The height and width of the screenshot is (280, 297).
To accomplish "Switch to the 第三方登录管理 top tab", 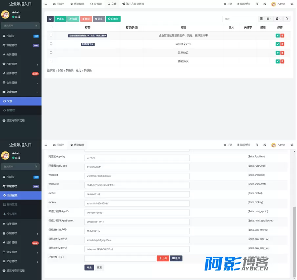I will [x=133, y=4].
